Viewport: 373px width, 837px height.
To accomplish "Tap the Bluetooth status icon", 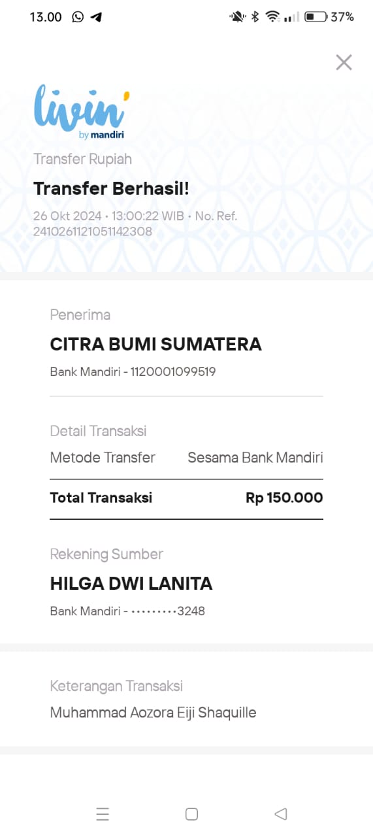I will click(255, 17).
